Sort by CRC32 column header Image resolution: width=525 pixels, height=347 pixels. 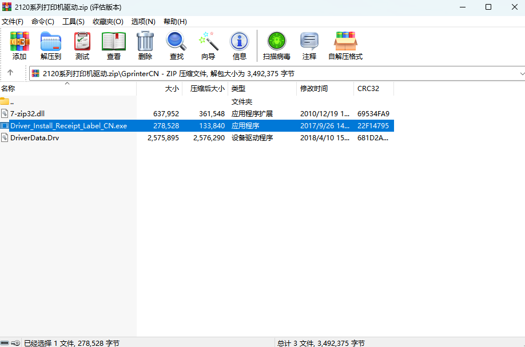373,89
